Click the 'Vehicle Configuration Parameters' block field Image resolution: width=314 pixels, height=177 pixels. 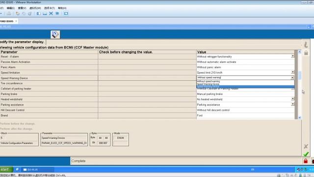(19, 143)
